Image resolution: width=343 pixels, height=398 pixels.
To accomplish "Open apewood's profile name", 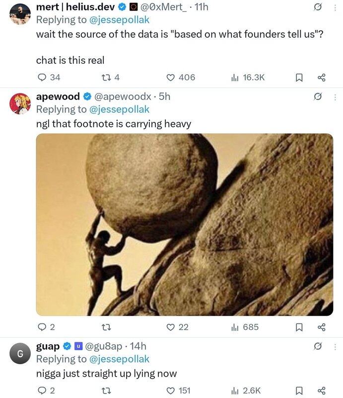I will pyautogui.click(x=58, y=97).
